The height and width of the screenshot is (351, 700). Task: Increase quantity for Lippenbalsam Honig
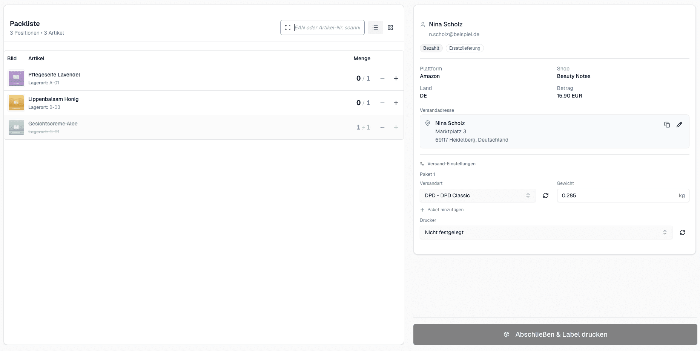point(396,103)
